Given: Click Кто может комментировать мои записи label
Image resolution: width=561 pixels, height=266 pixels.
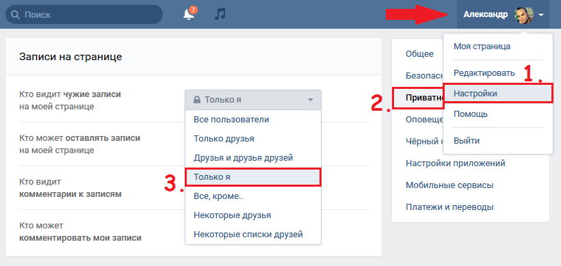Looking at the screenshot, I should tap(80, 232).
